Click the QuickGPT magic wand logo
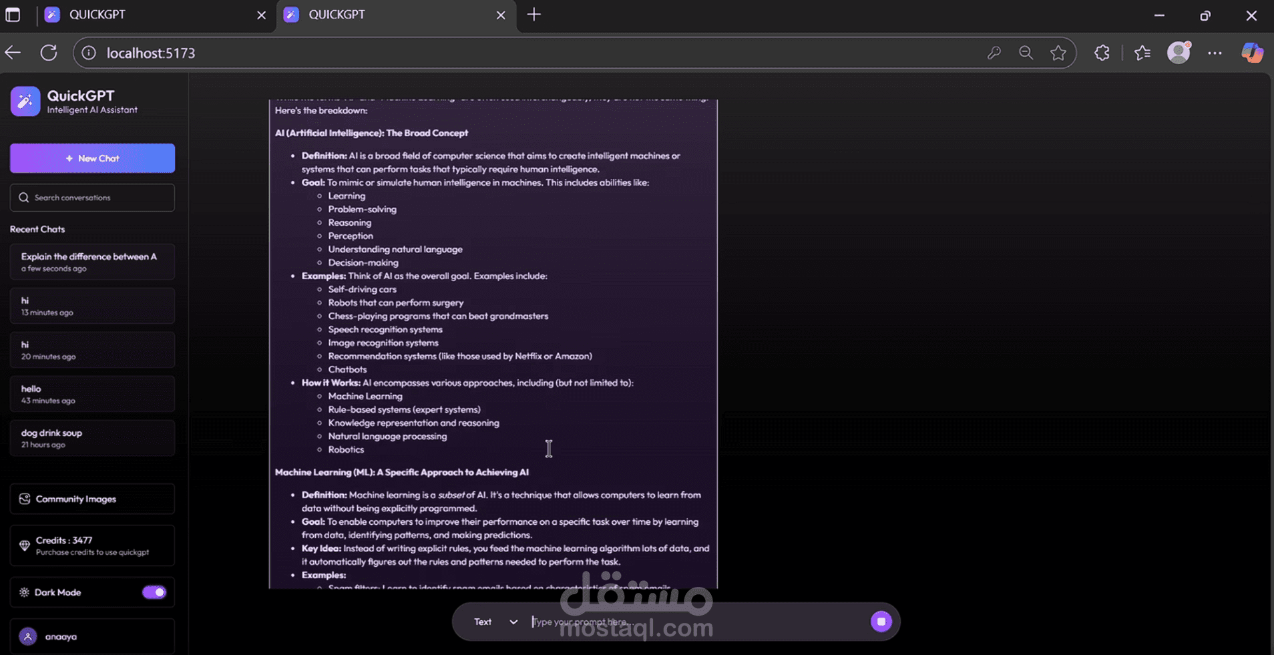Image resolution: width=1274 pixels, height=655 pixels. click(25, 101)
